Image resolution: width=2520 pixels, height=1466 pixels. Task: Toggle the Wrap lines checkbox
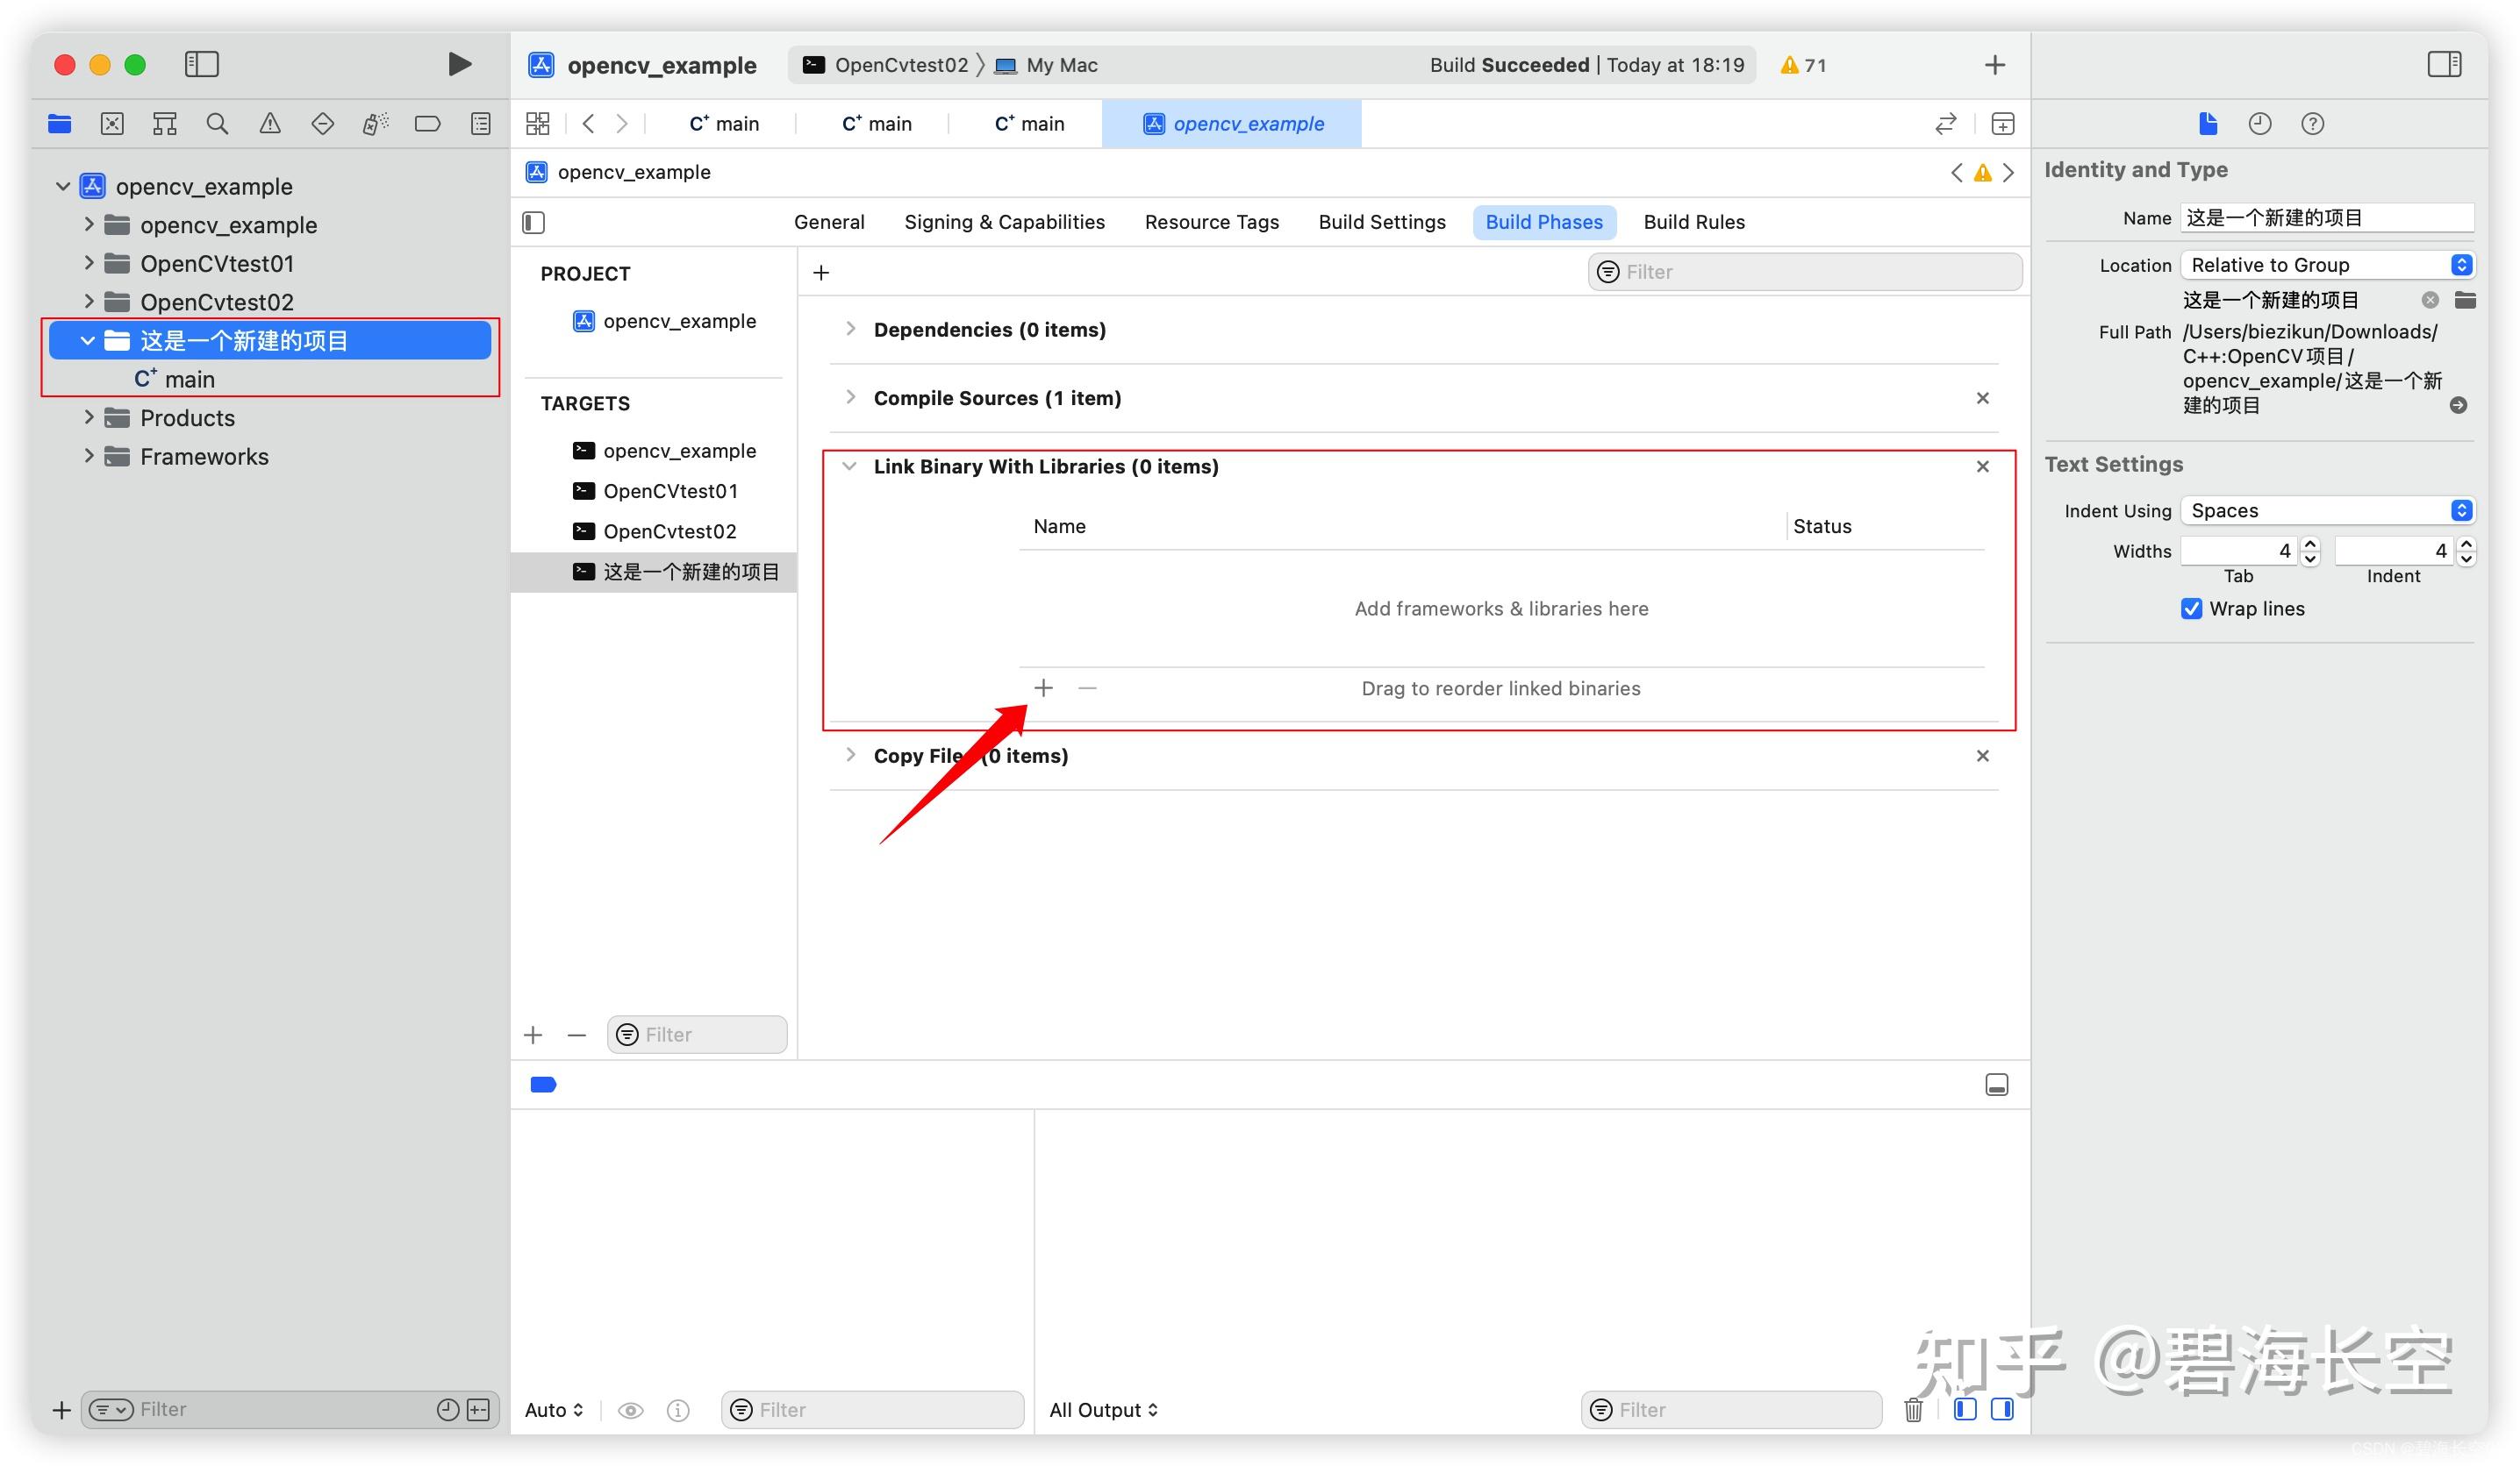2191,608
